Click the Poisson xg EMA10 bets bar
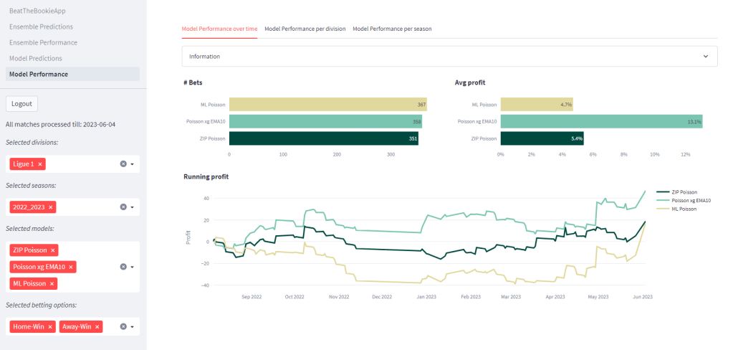The height and width of the screenshot is (350, 733). pos(325,121)
